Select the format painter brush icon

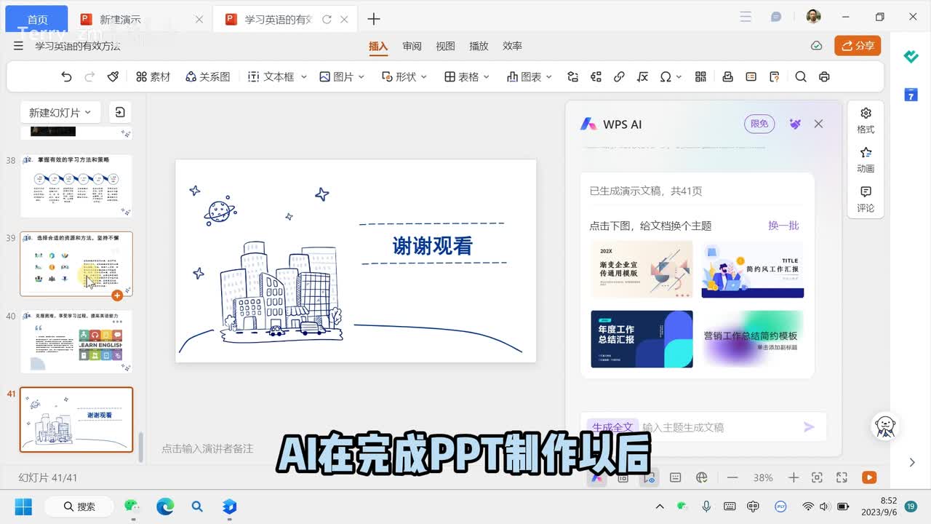click(113, 77)
